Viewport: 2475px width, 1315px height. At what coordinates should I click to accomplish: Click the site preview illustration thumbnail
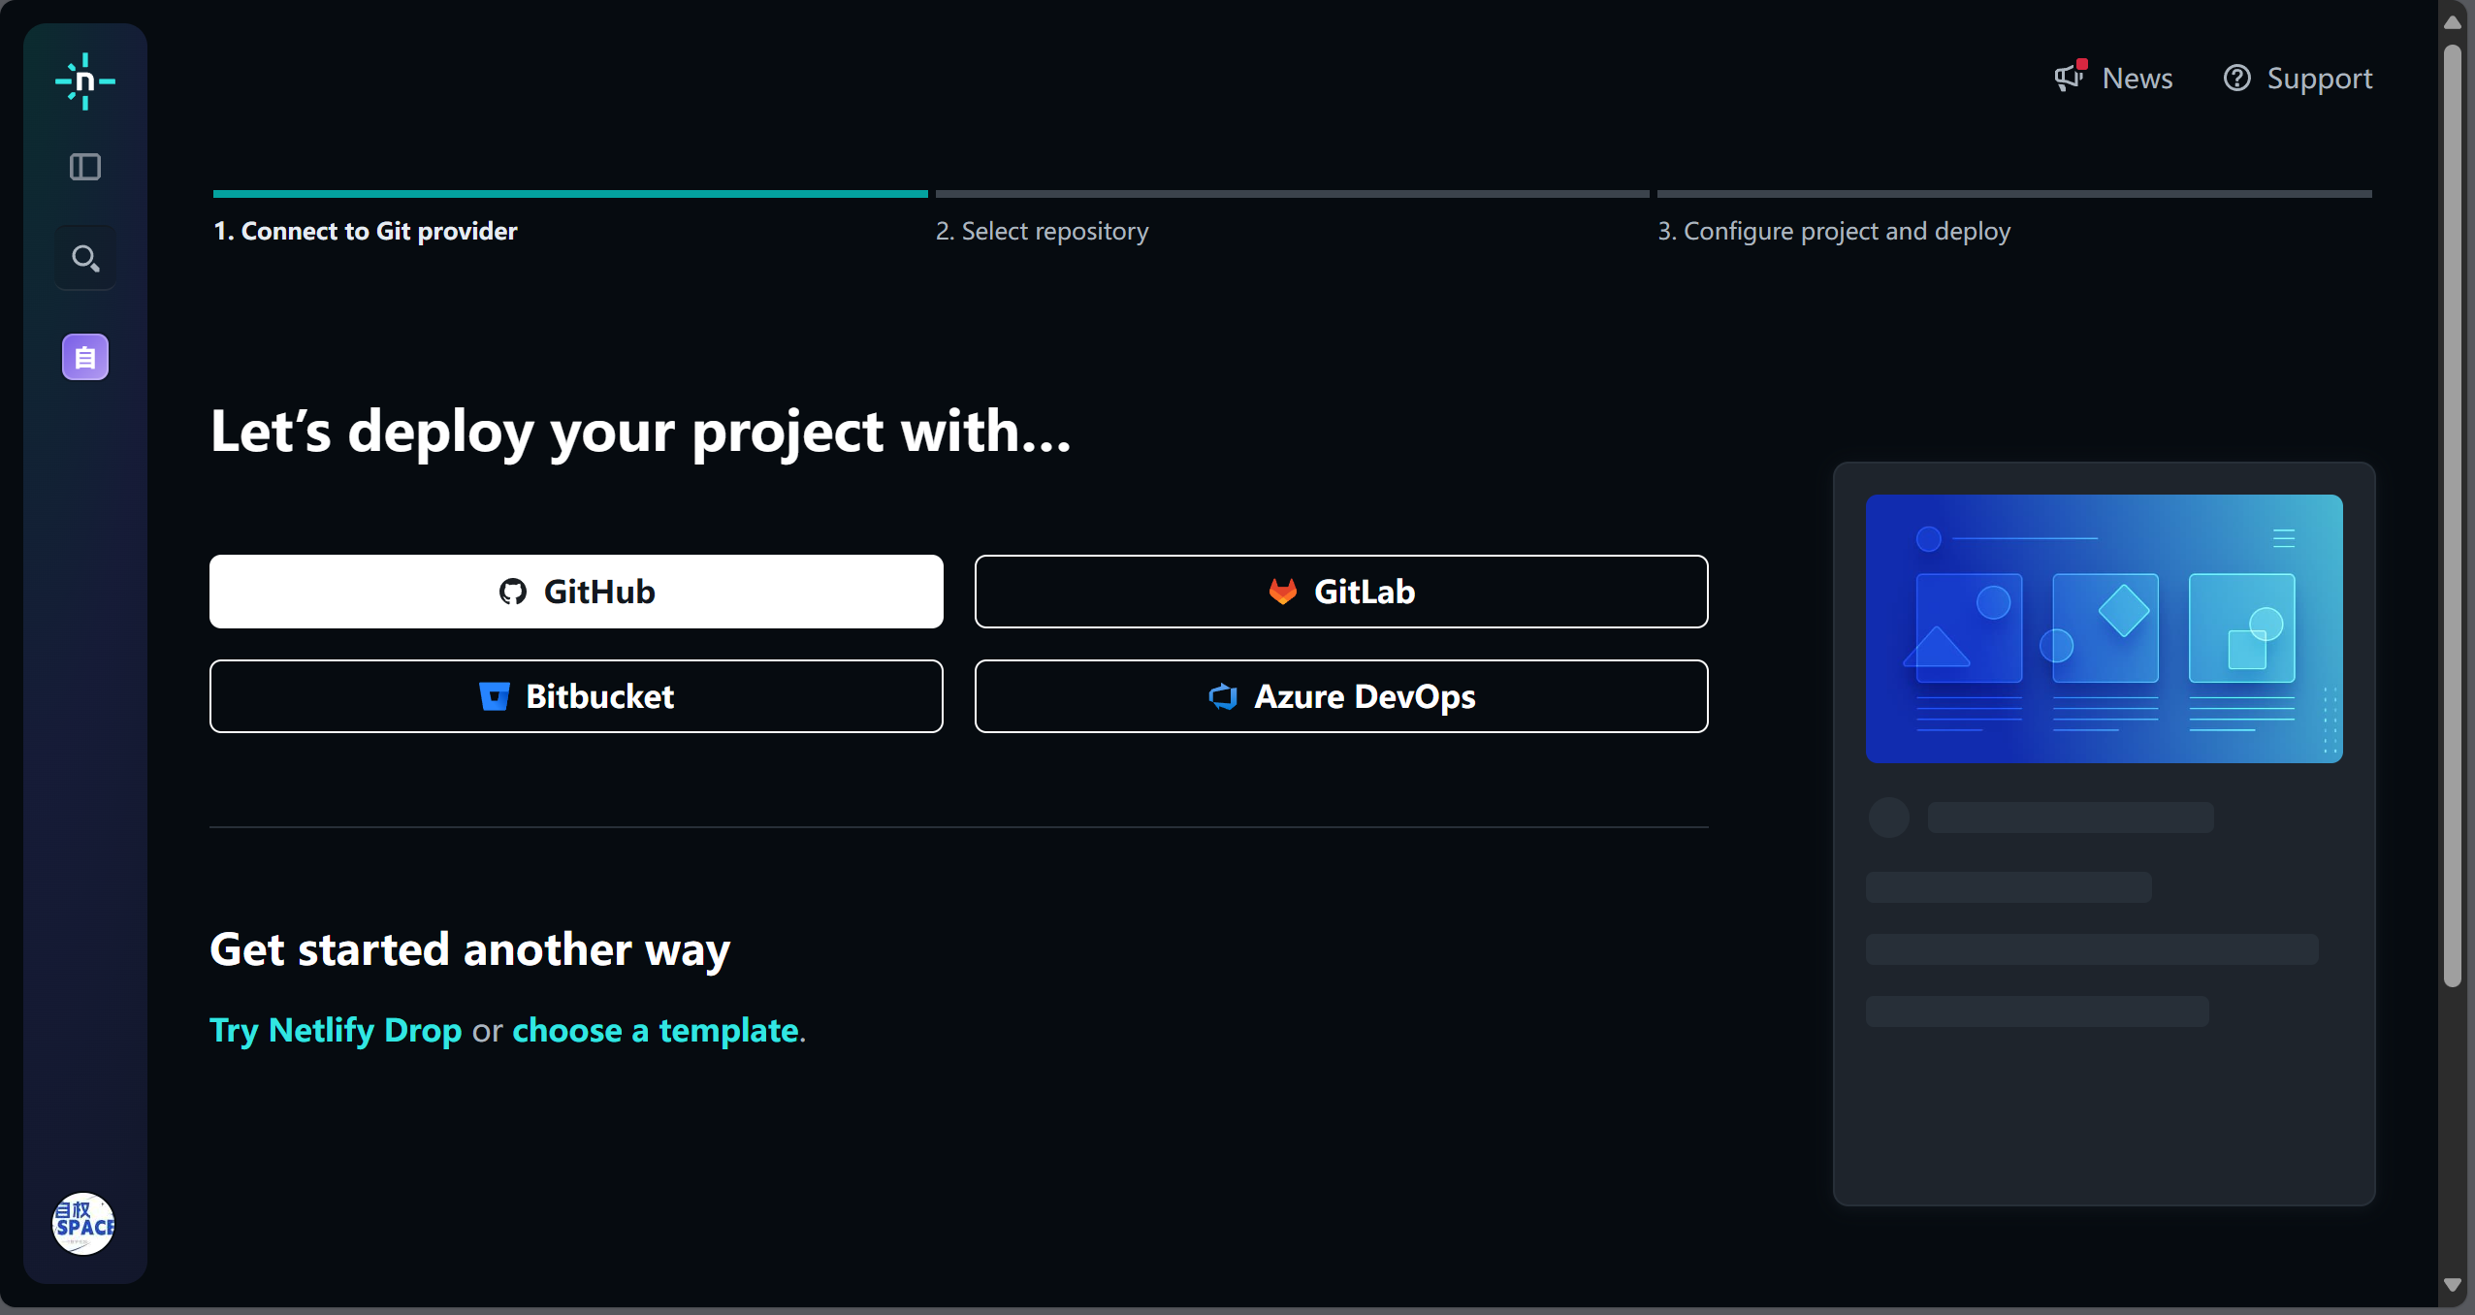tap(2105, 628)
